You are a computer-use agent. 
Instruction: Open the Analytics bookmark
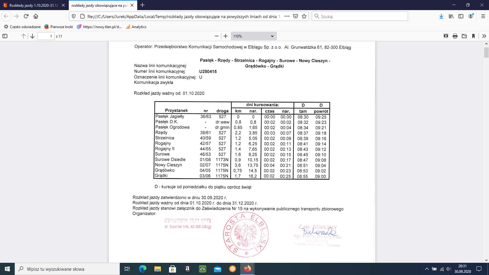click(x=136, y=27)
